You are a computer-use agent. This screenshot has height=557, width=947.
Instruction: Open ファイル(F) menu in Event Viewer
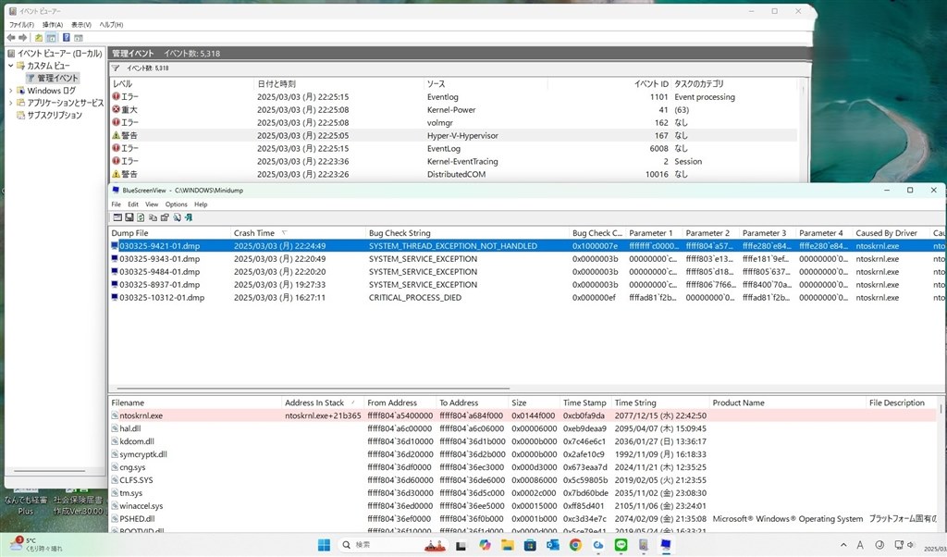(22, 25)
